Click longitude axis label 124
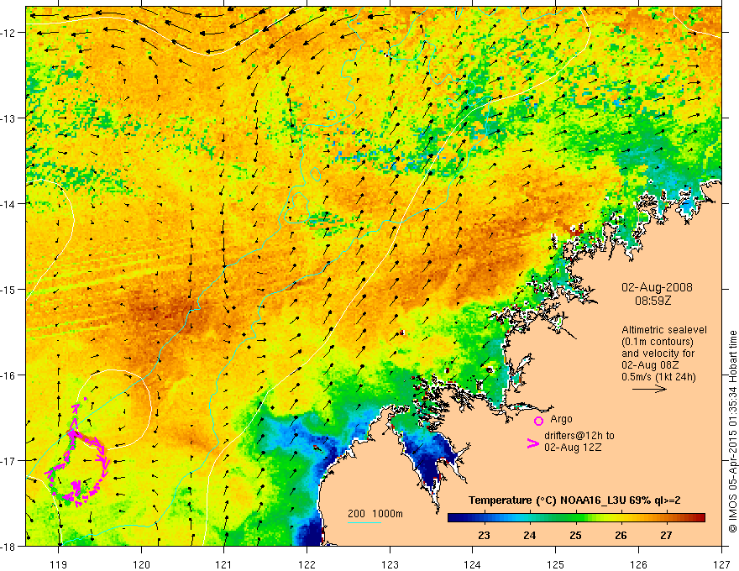 [473, 564]
